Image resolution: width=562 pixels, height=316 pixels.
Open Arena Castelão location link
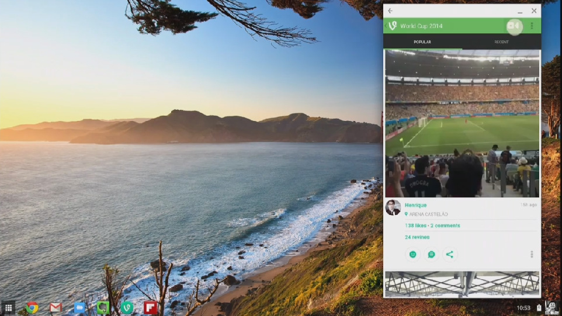426,214
